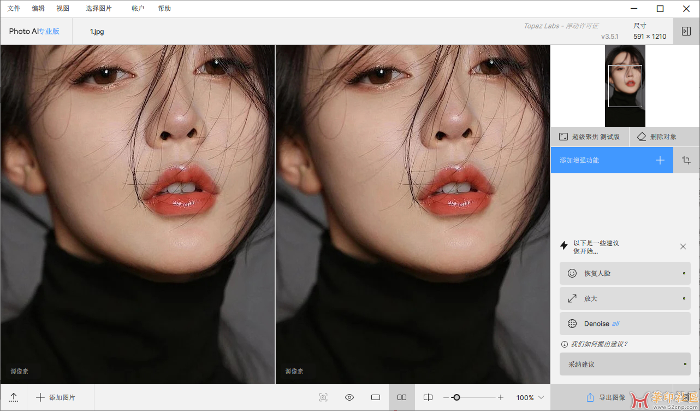Click the zoom-out minus icon
This screenshot has height=411, width=700.
coord(446,397)
